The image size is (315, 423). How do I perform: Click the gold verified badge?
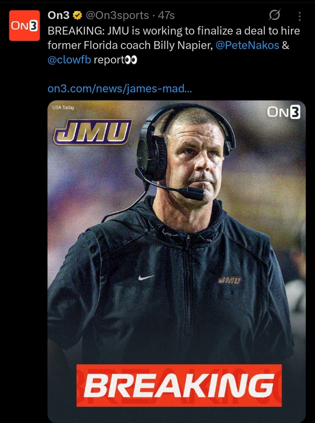tap(77, 16)
